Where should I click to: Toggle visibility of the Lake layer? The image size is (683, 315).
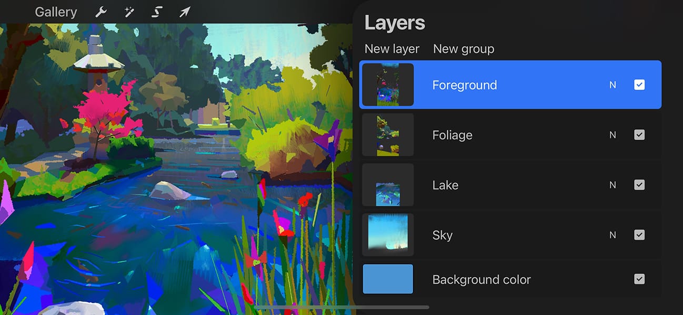click(639, 185)
